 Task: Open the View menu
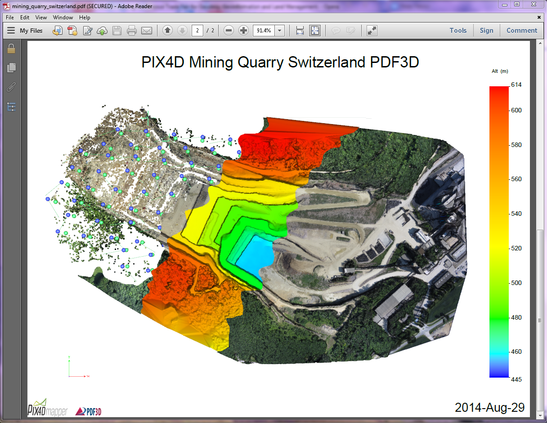click(x=41, y=18)
